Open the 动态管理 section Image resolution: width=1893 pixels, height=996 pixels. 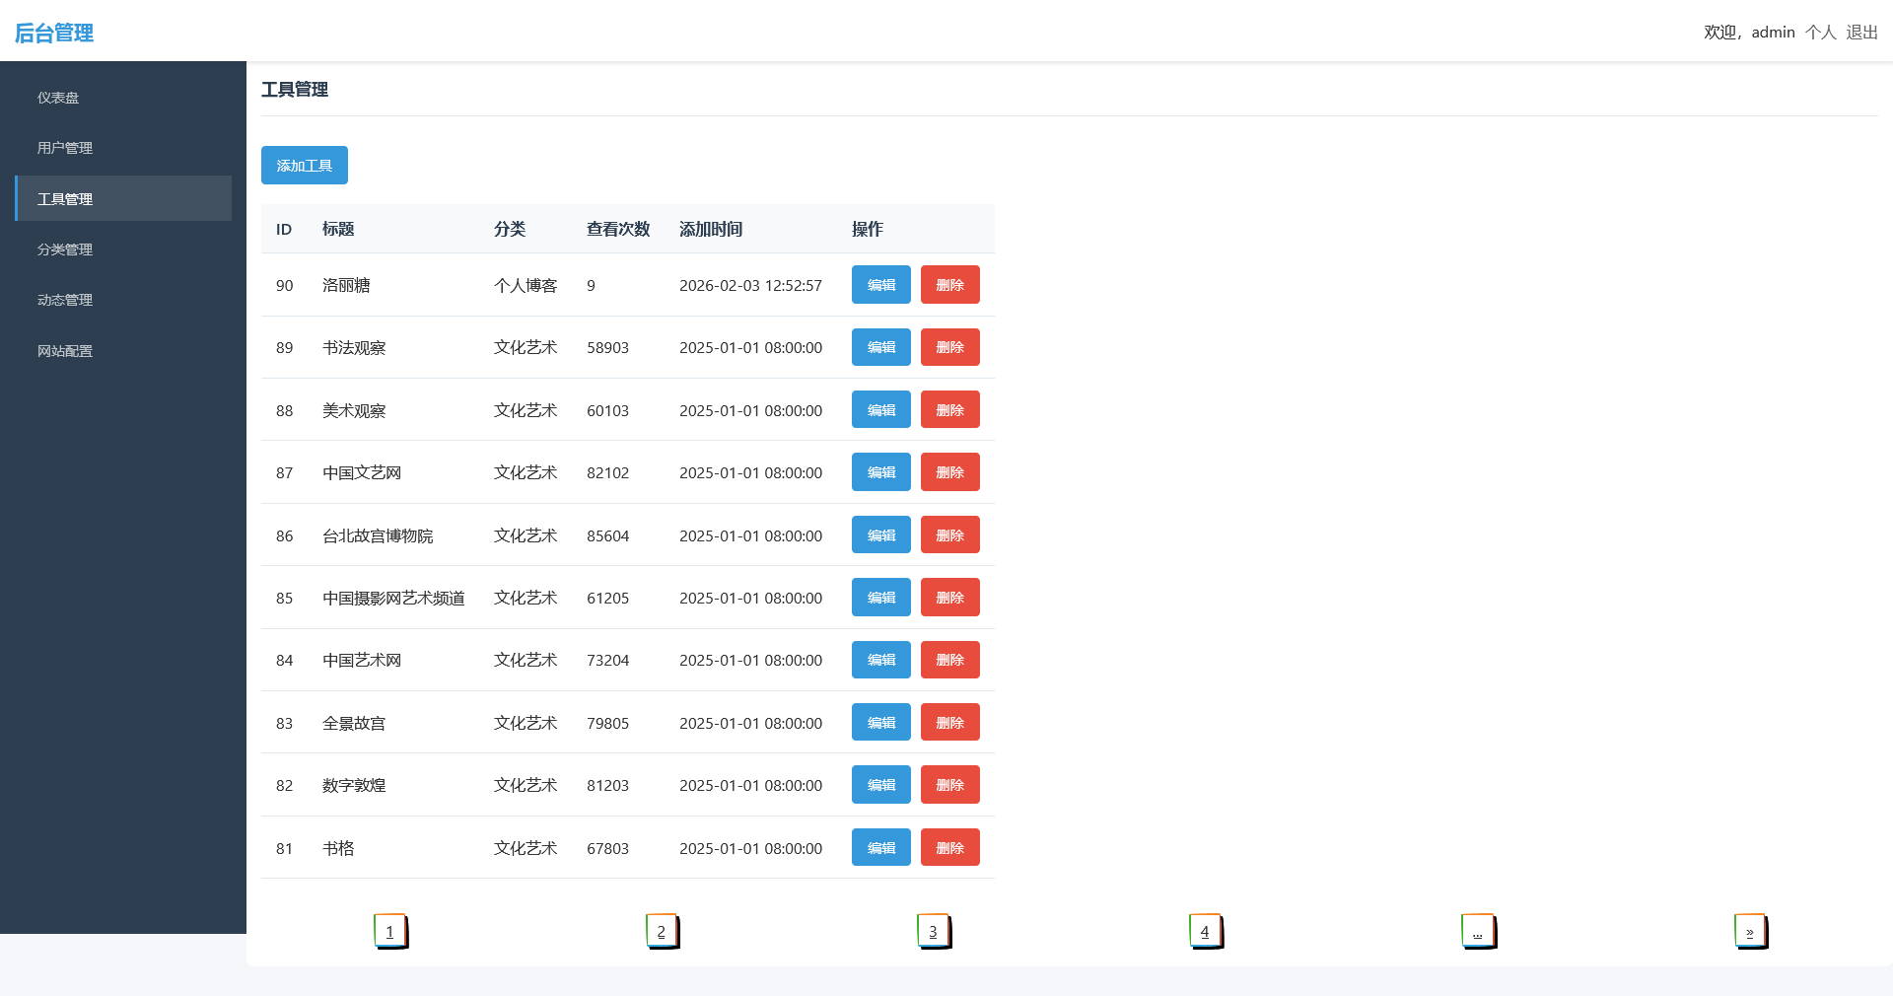(x=64, y=300)
